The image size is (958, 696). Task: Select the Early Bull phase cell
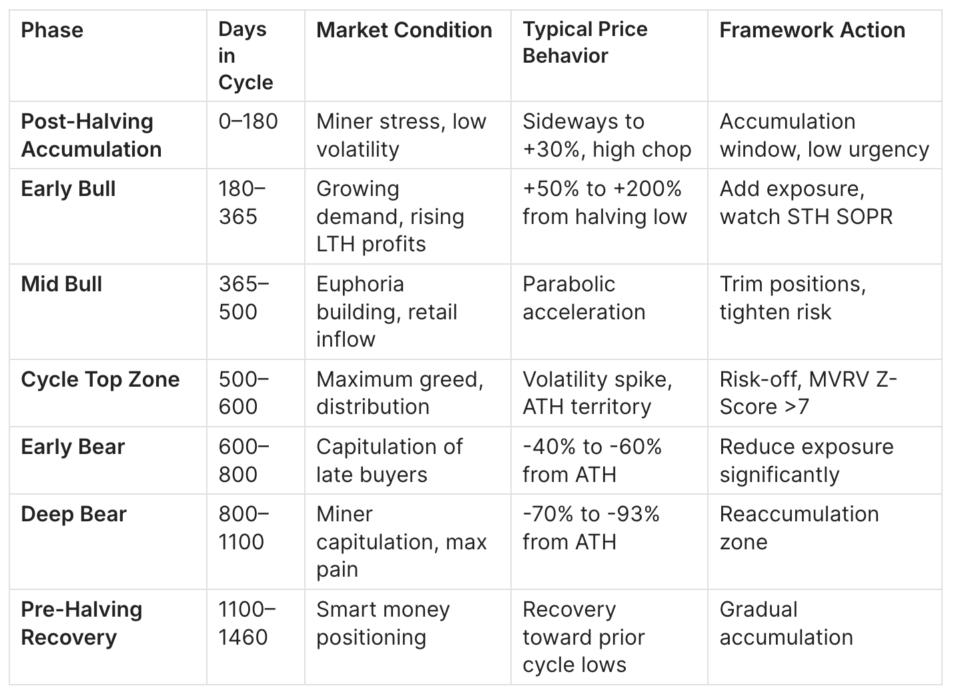point(68,189)
